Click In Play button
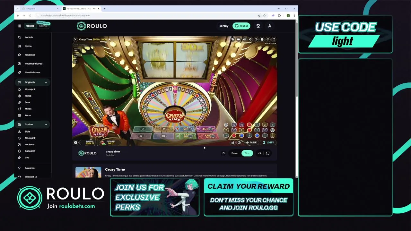 [x=224, y=26]
